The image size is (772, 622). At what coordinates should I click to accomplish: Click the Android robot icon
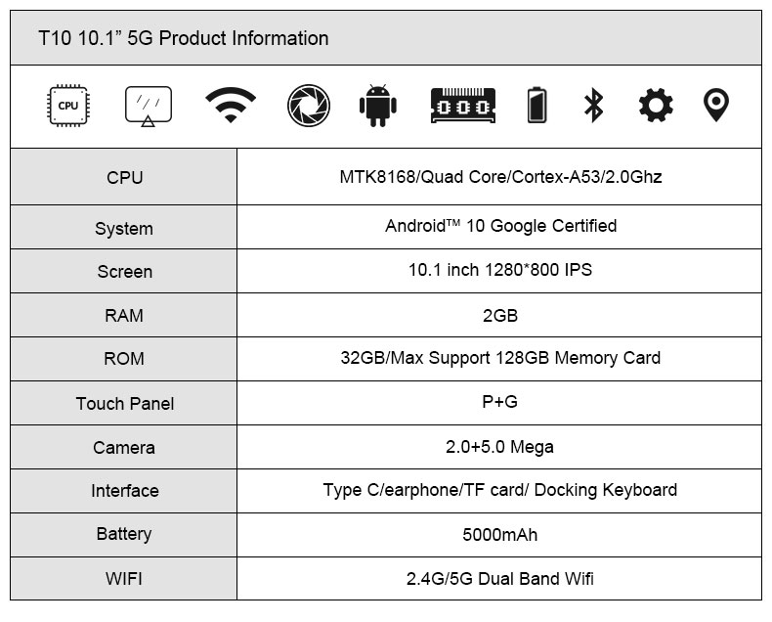click(377, 106)
